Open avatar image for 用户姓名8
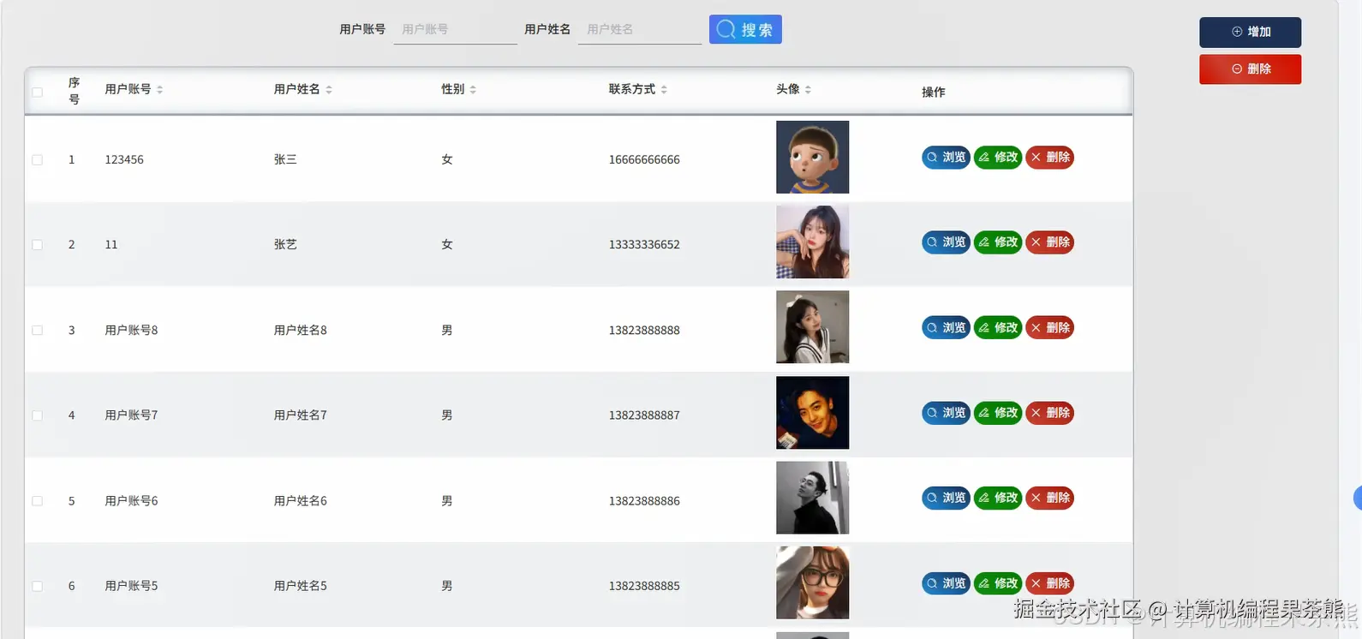This screenshot has width=1362, height=639. click(812, 327)
